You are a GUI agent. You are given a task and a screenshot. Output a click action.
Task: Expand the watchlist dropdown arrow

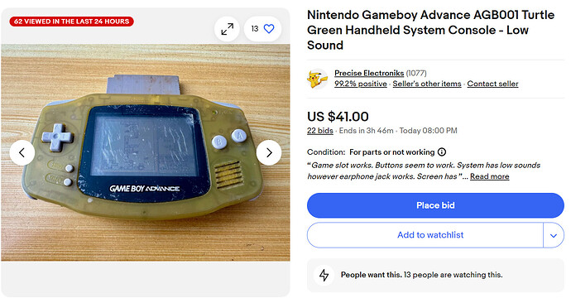[x=554, y=235]
